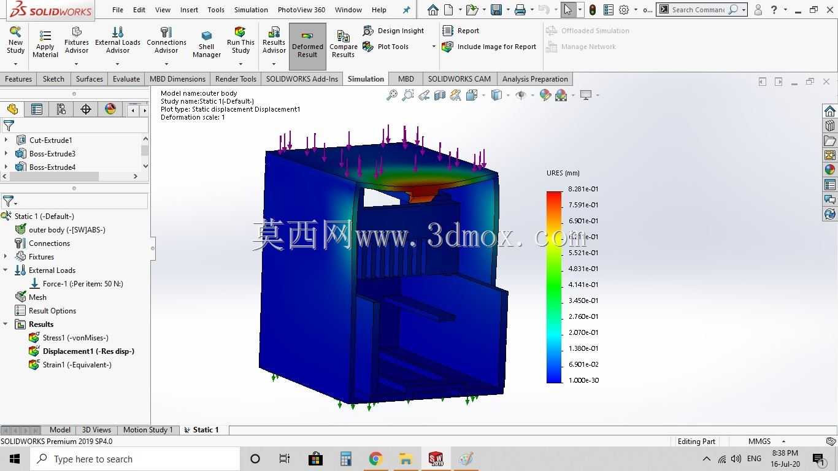This screenshot has height=471, width=838.
Task: Expand Boss-Extrude4 feature
Action: coord(6,167)
